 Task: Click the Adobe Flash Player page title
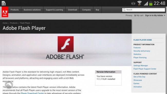(24, 28)
